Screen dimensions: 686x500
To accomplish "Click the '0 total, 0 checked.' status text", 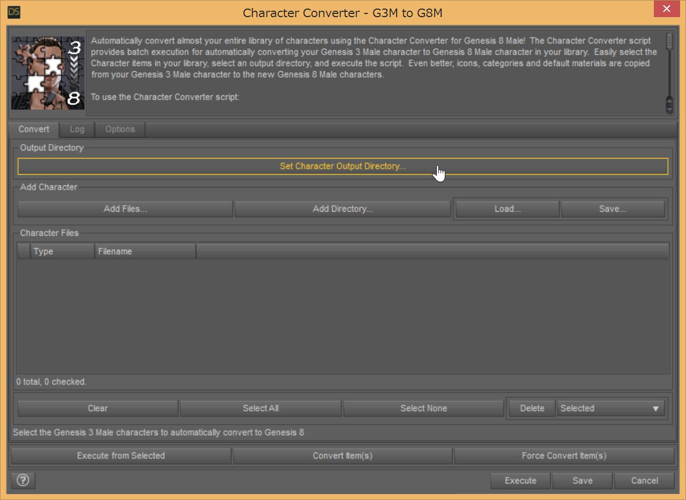I will (51, 382).
